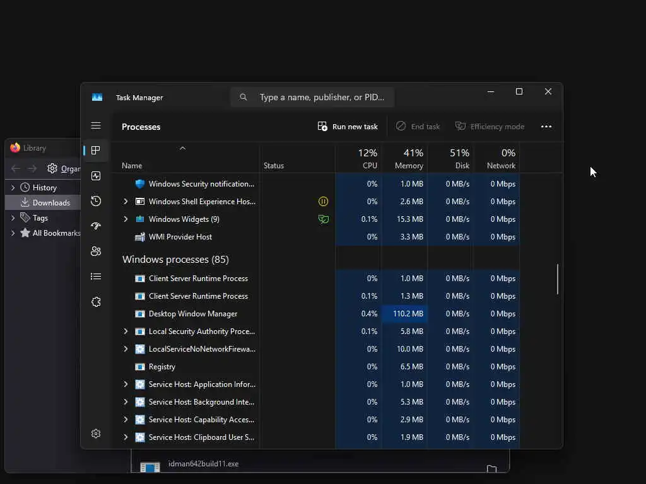Click the WMI Provider Host icon
Image resolution: width=646 pixels, height=484 pixels.
pos(140,237)
